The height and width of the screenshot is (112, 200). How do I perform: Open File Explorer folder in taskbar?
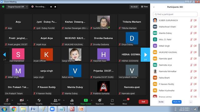click(x=23, y=109)
